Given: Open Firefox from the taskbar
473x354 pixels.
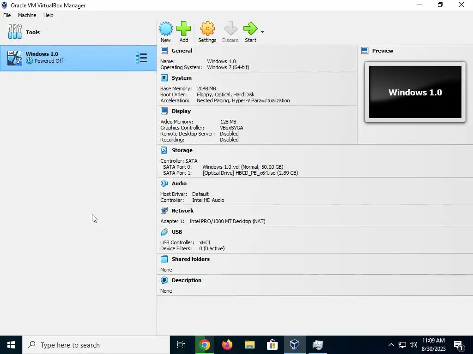Looking at the screenshot, I should [x=227, y=345].
